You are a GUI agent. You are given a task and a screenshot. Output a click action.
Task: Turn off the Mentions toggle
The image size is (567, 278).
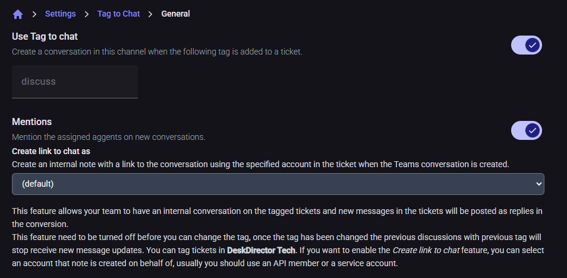click(527, 130)
